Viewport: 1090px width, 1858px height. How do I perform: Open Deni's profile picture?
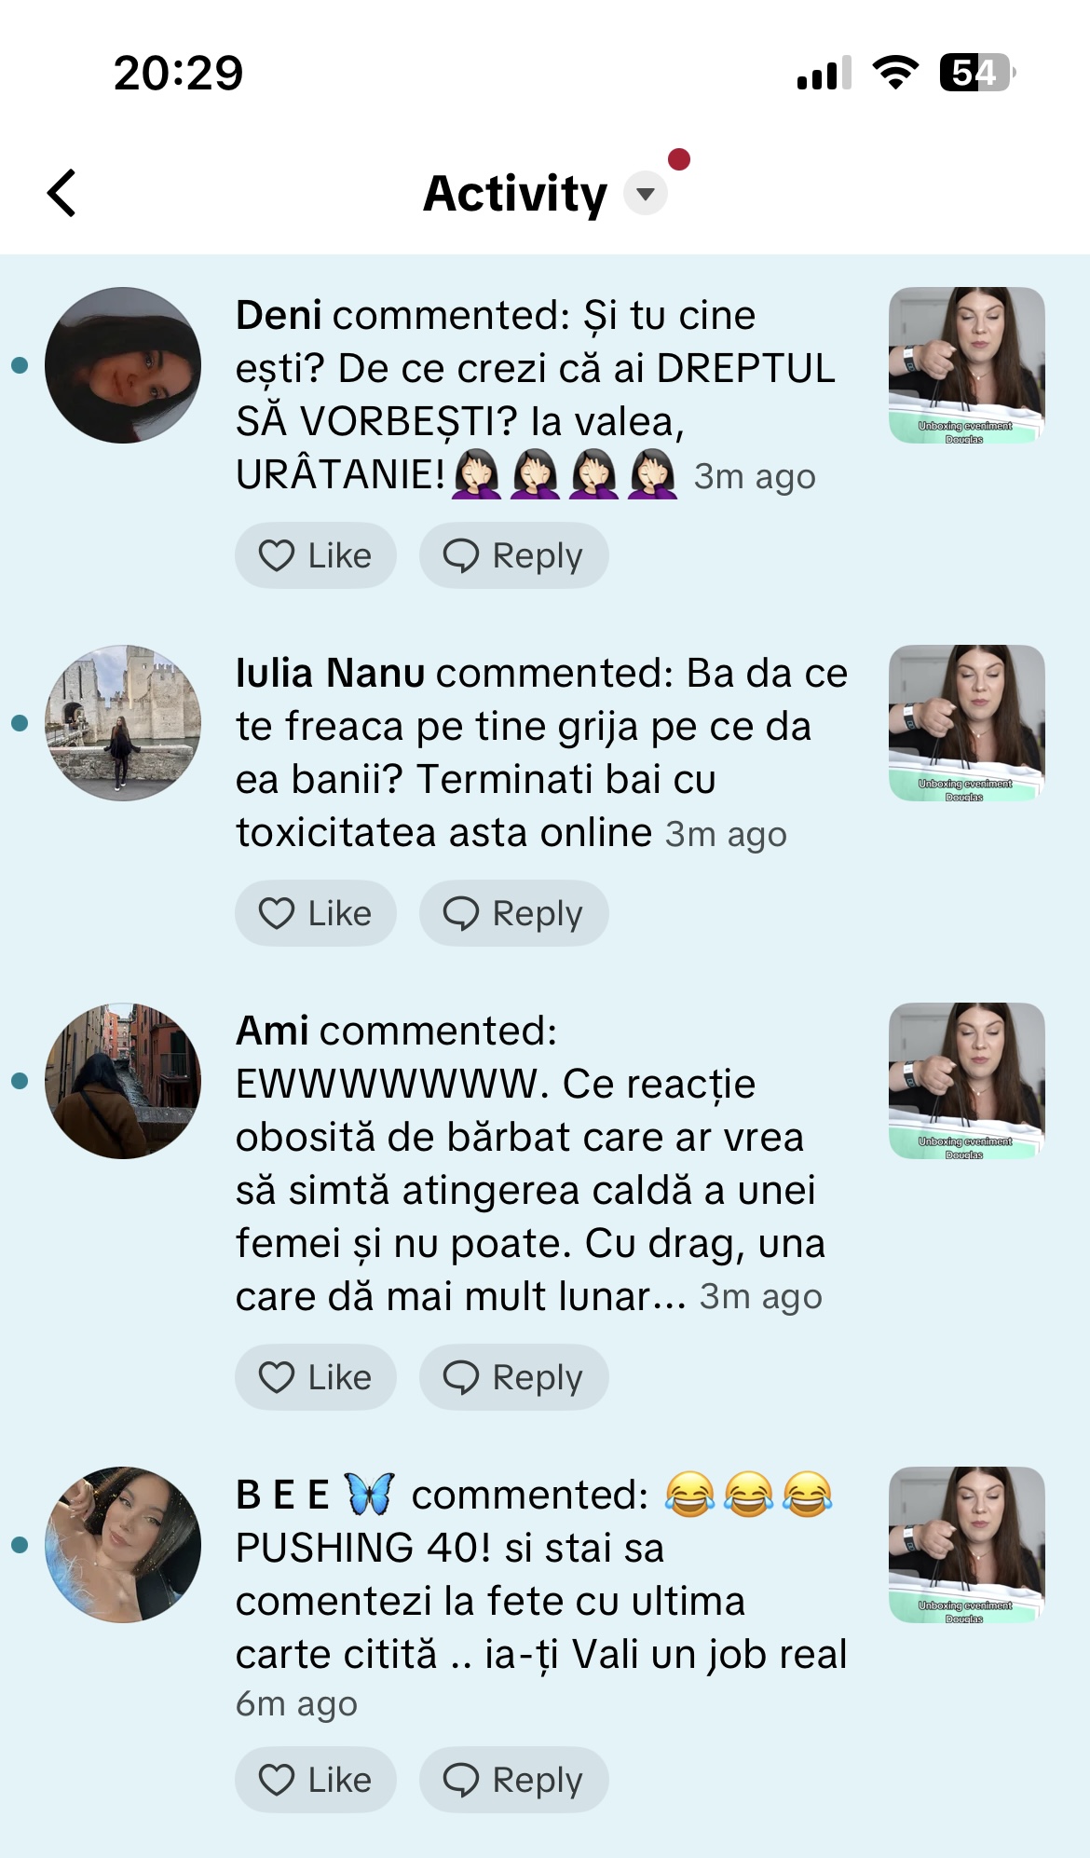(123, 365)
